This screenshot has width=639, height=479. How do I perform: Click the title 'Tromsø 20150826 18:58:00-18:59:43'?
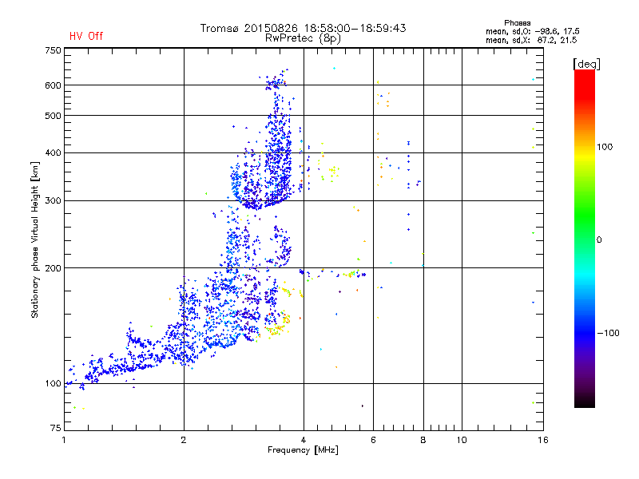[x=303, y=28]
